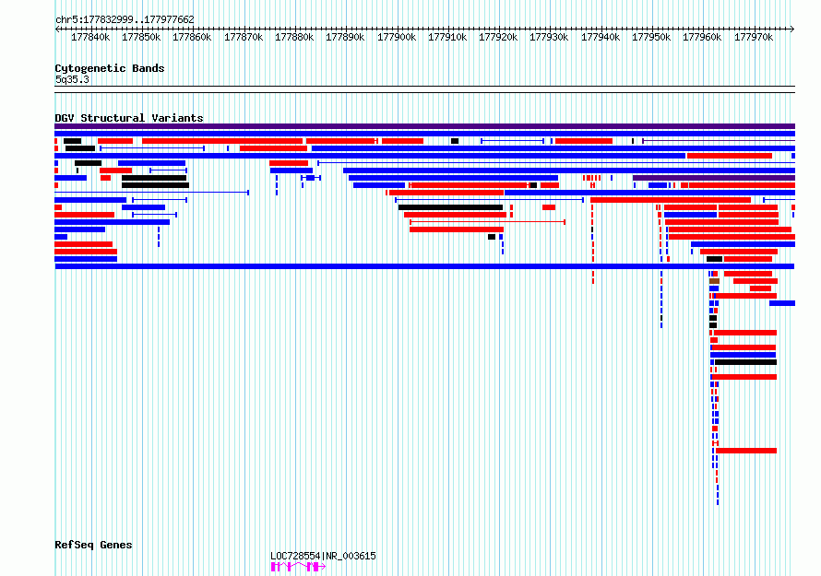This screenshot has width=821, height=576.
Task: Click the 177950k ruler tick label
Action: tap(651, 37)
